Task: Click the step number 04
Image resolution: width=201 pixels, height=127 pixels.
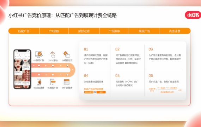Action: 86,75
